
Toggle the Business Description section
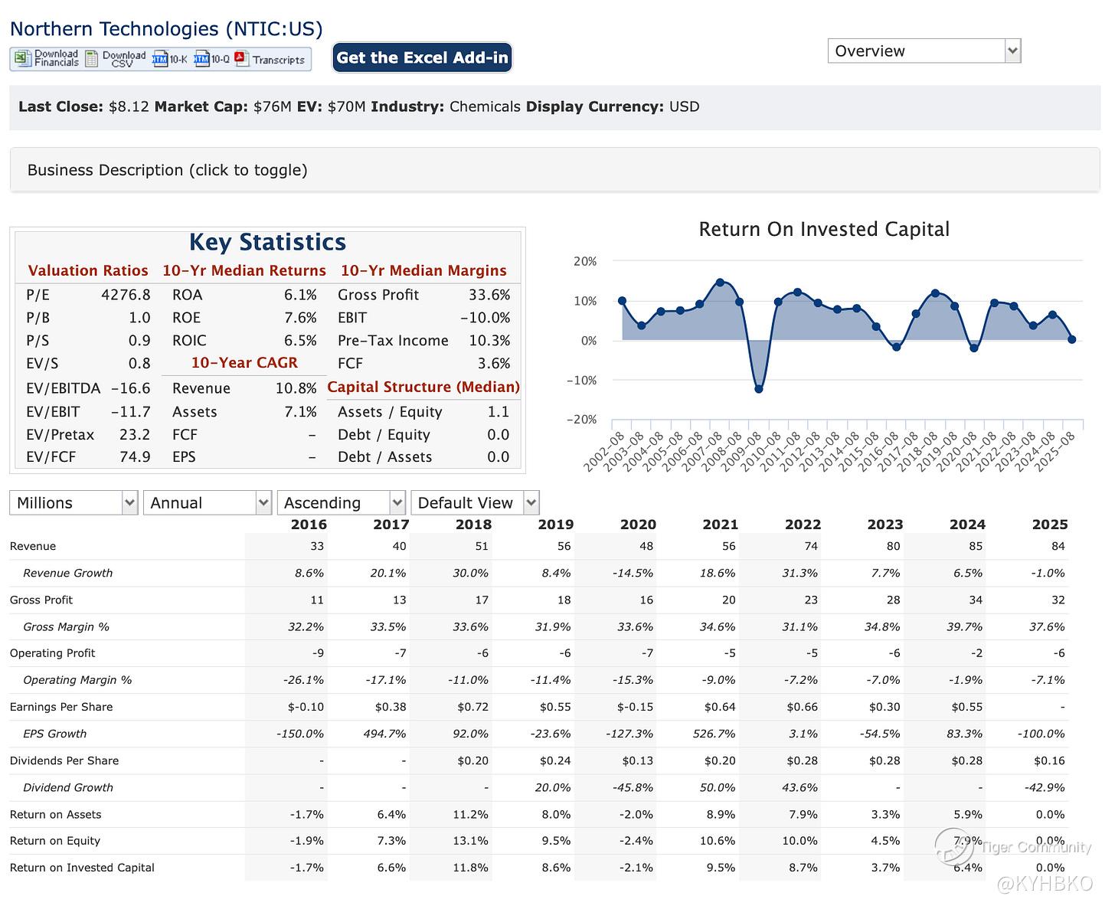tap(167, 170)
